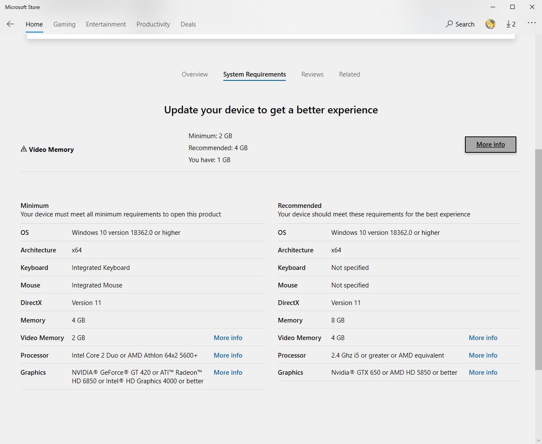Jump to the Related section

click(349, 74)
